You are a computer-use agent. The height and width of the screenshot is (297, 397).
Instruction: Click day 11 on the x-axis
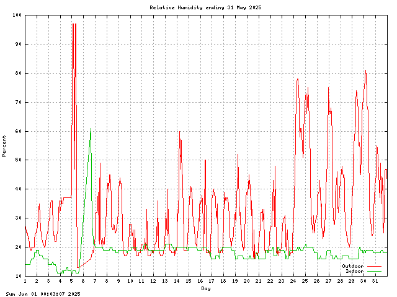(x=142, y=281)
